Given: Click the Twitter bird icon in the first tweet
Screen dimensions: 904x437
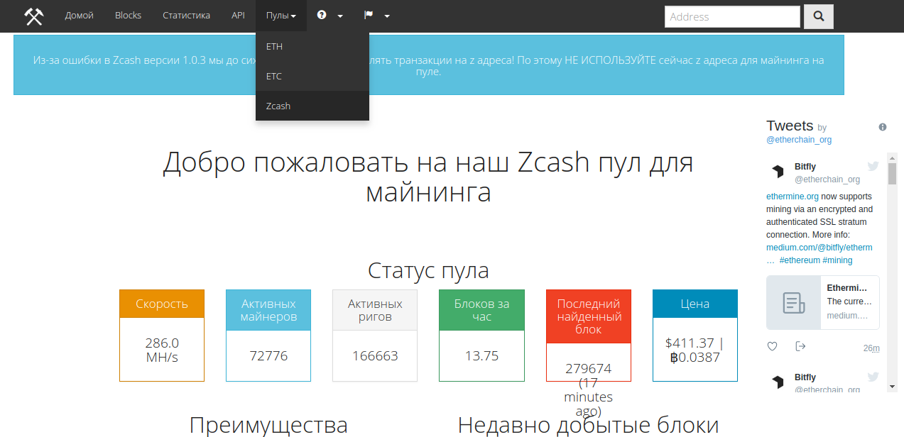Looking at the screenshot, I should [873, 166].
